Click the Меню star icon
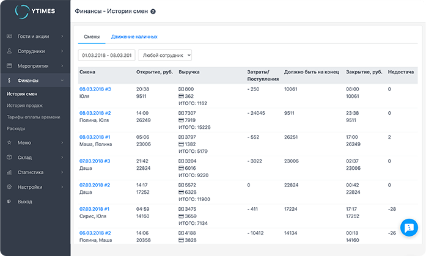Image resolution: width=426 pixels, height=256 pixels. tap(9, 142)
